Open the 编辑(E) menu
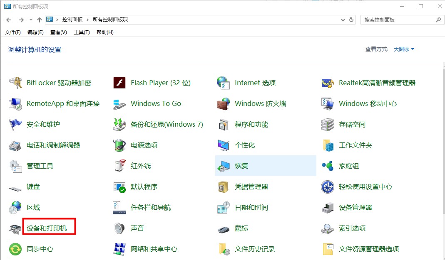 pos(35,32)
